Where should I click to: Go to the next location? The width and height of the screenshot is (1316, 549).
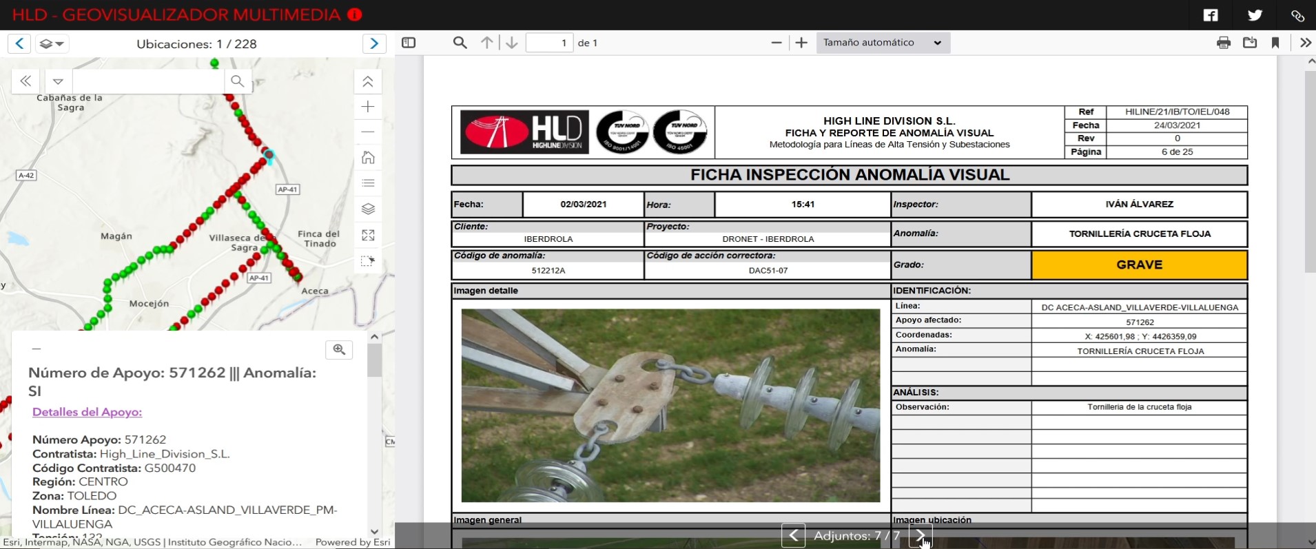point(374,44)
